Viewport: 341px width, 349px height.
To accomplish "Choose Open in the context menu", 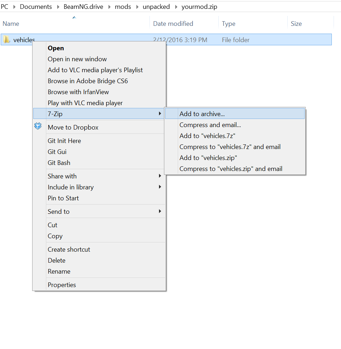I will (x=99, y=48).
